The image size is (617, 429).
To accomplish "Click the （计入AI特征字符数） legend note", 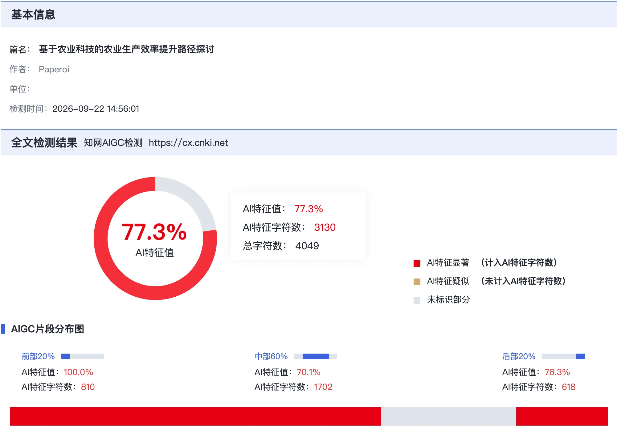I will (519, 263).
